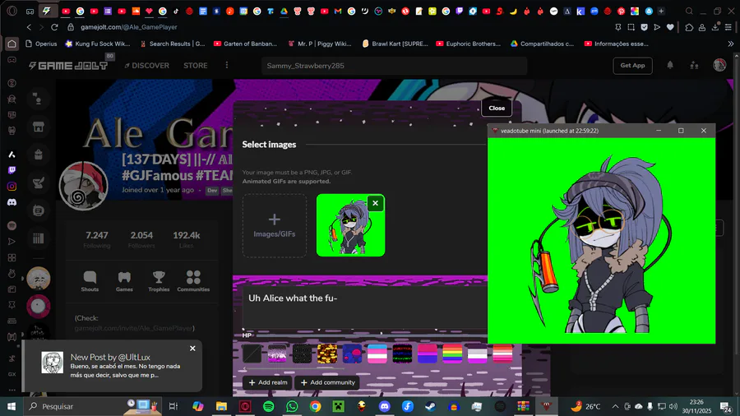Viewport: 740px width, 416px height.
Task: Click the 2.054 Followers count
Action: pos(141,238)
